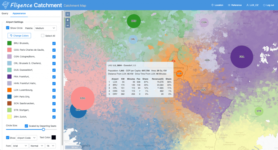This screenshot has width=278, height=150.
Task: Expand the Airport Code label dropdown
Action: click(27, 138)
